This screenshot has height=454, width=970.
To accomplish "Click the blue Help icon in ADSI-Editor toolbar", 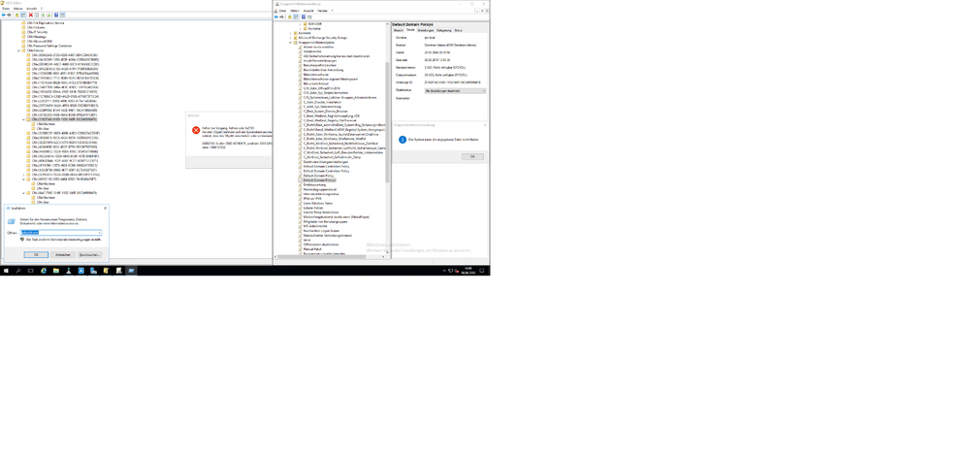I will 53,16.
